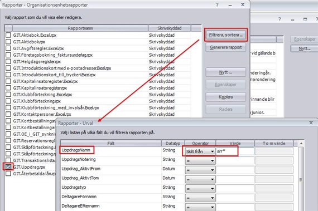Click the Operator column header
The width and height of the screenshot is (318, 211).
coord(200,144)
